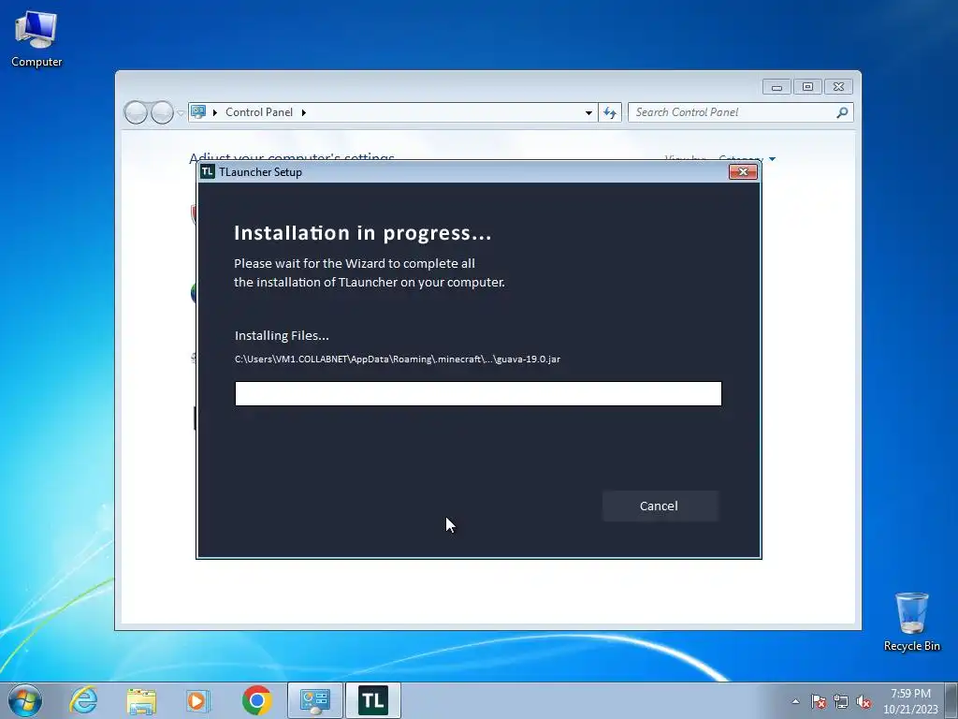Open the muted volume tray icon
Image resolution: width=958 pixels, height=719 pixels.
coord(864,701)
